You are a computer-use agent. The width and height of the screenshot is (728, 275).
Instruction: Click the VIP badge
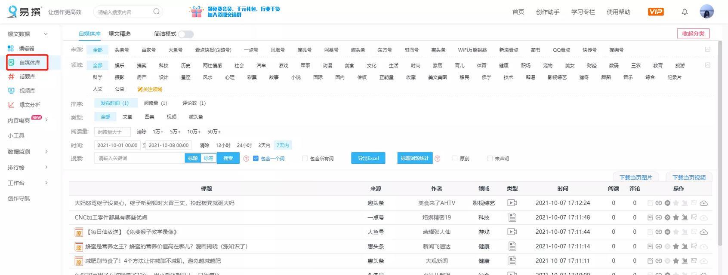tap(656, 12)
